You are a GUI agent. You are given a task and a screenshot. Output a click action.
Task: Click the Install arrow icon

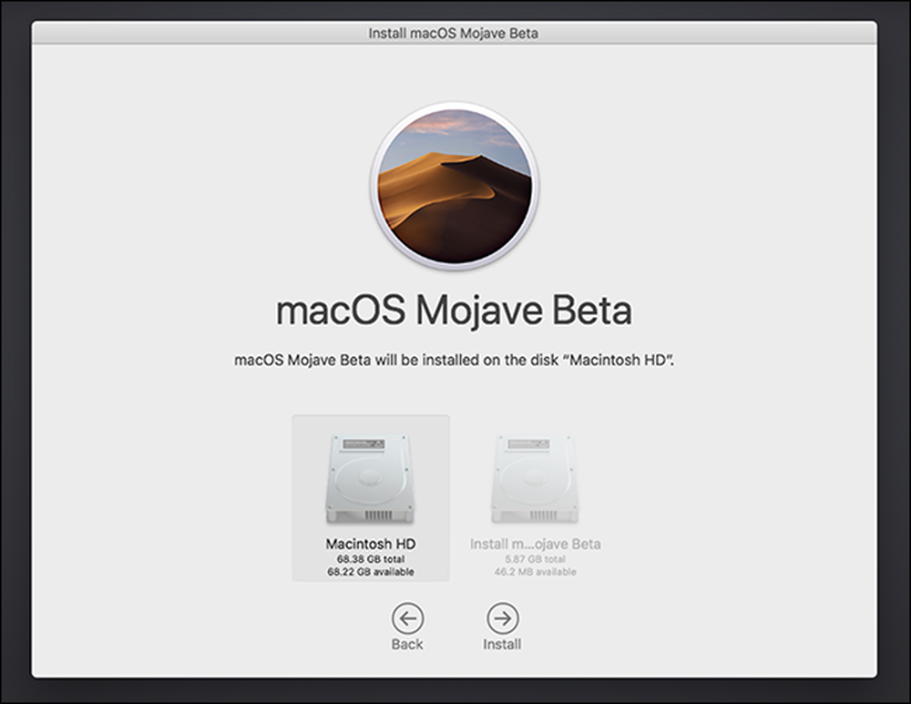click(x=503, y=618)
